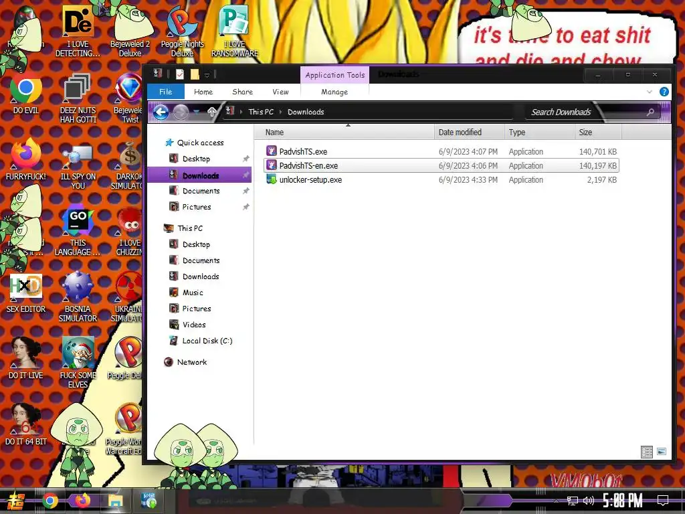Adjust volume from system tray speaker
Screen dimensions: 685x514
tap(589, 501)
